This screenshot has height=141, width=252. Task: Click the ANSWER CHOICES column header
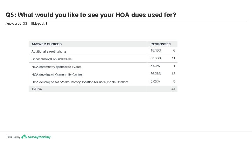(x=47, y=44)
